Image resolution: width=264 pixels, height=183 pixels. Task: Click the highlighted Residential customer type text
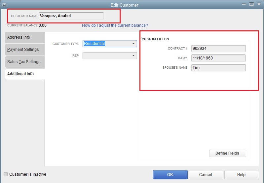94,44
